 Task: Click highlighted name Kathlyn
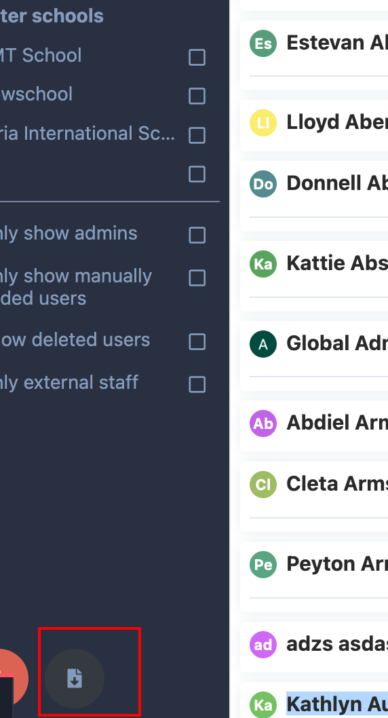pyautogui.click(x=337, y=704)
